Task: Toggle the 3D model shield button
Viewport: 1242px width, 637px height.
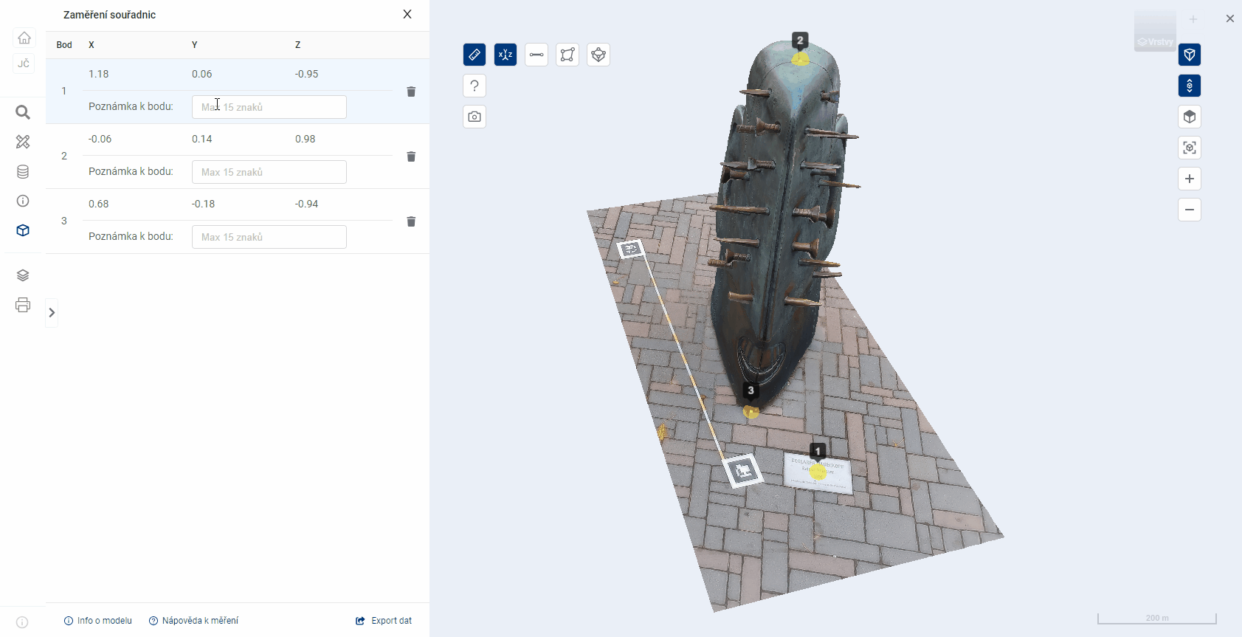Action: pos(1190,55)
